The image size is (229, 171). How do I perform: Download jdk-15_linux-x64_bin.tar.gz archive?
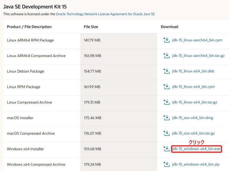pyautogui.click(x=195, y=102)
